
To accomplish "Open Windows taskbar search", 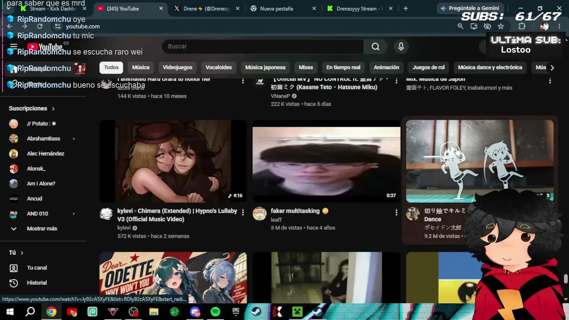I will [x=30, y=312].
